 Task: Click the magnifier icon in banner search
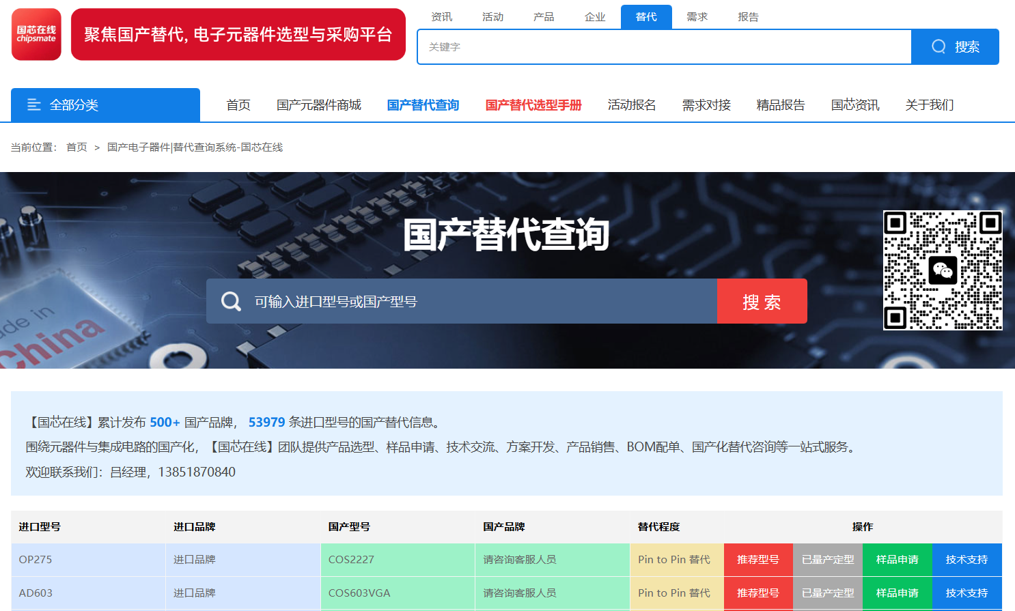point(231,301)
